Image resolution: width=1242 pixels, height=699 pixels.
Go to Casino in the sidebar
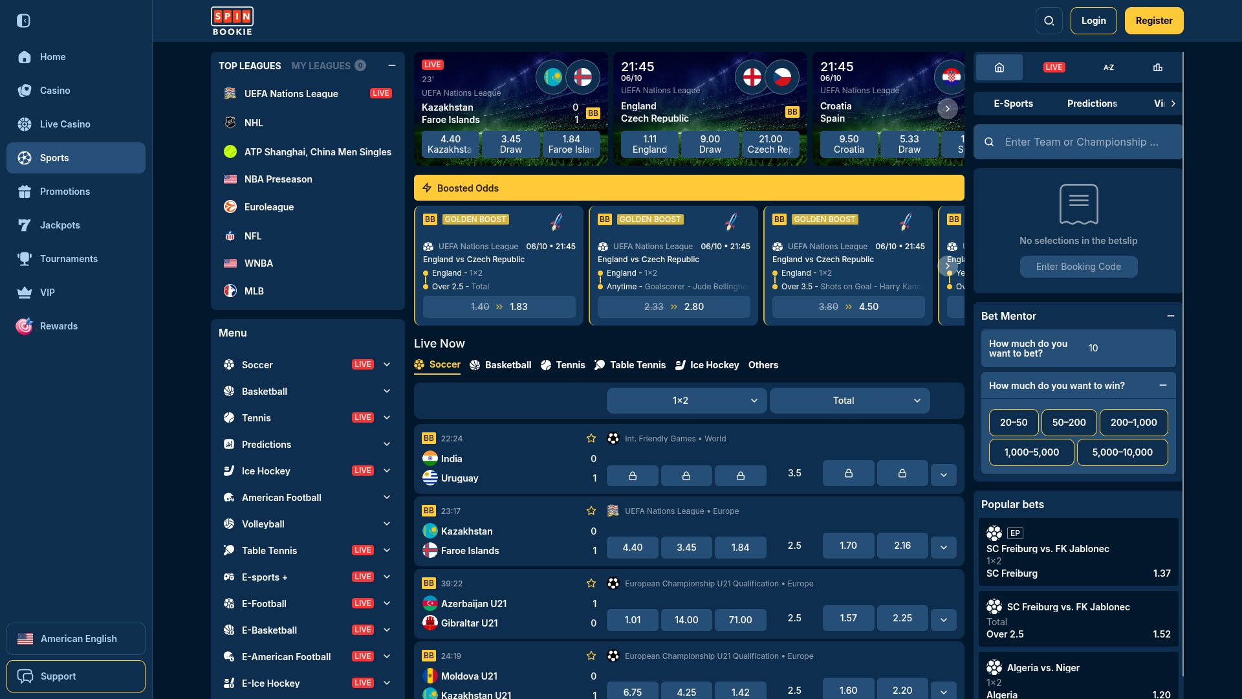coord(76,91)
